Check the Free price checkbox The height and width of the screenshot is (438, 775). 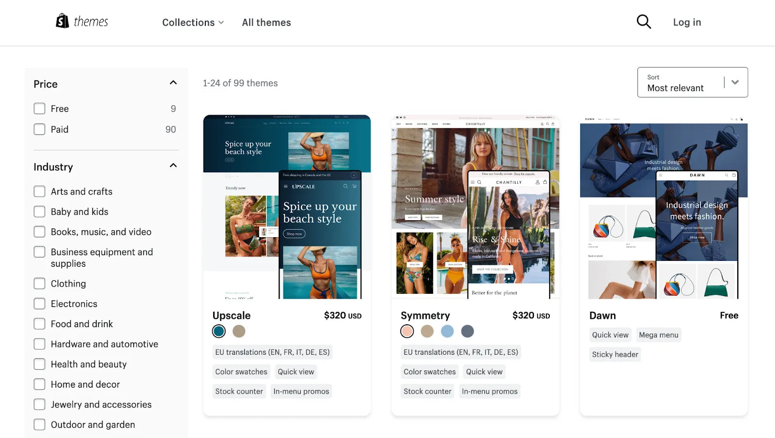click(40, 108)
